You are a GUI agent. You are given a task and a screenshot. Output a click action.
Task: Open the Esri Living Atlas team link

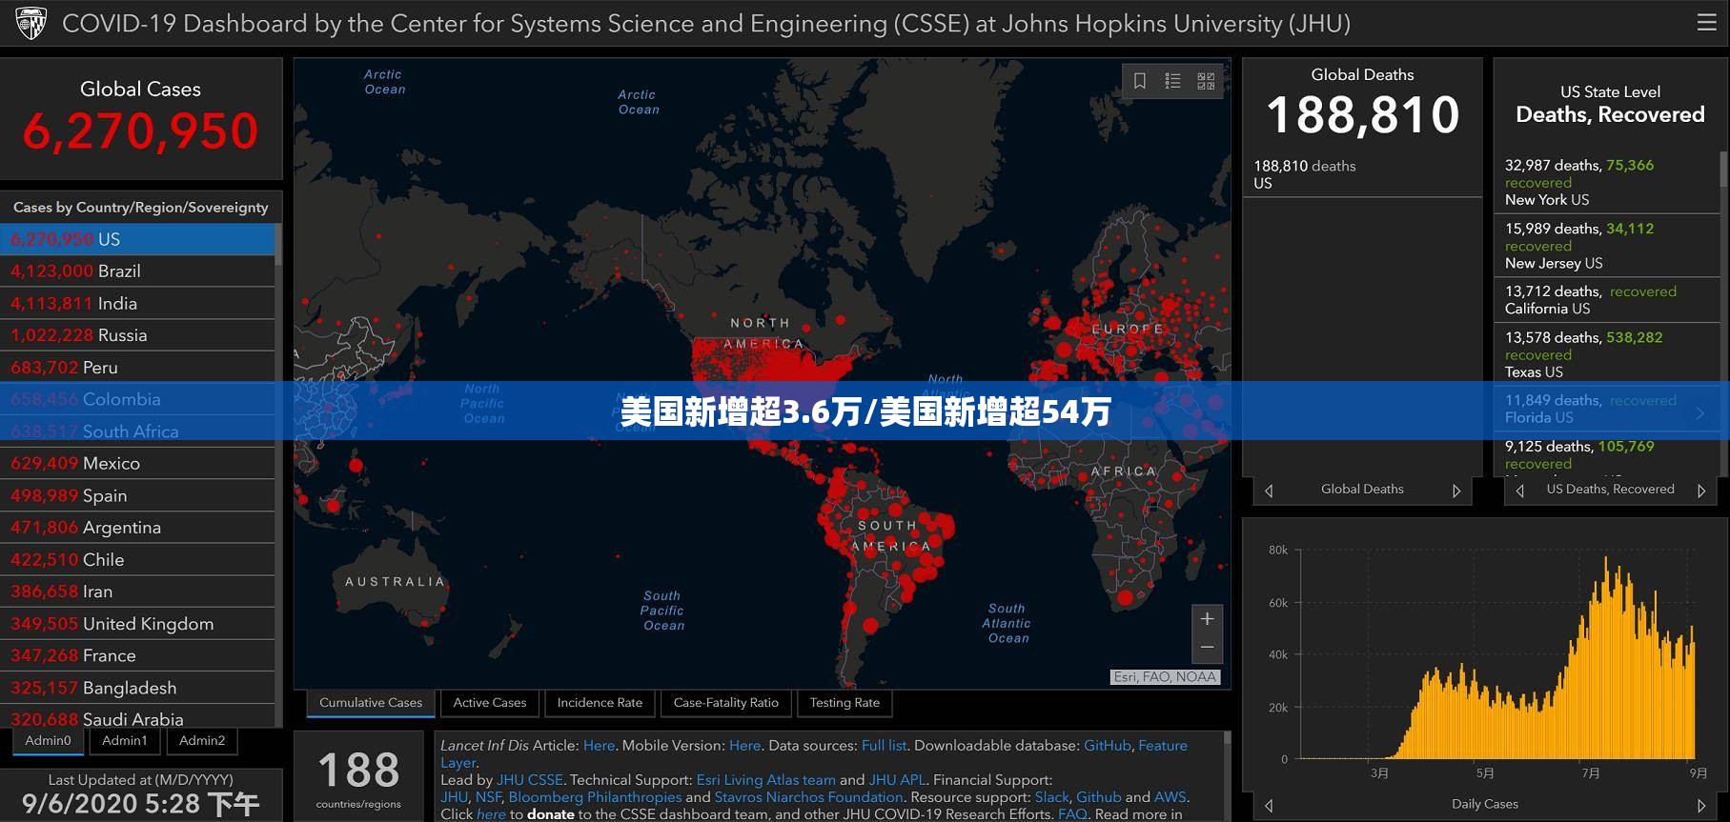[x=765, y=780]
